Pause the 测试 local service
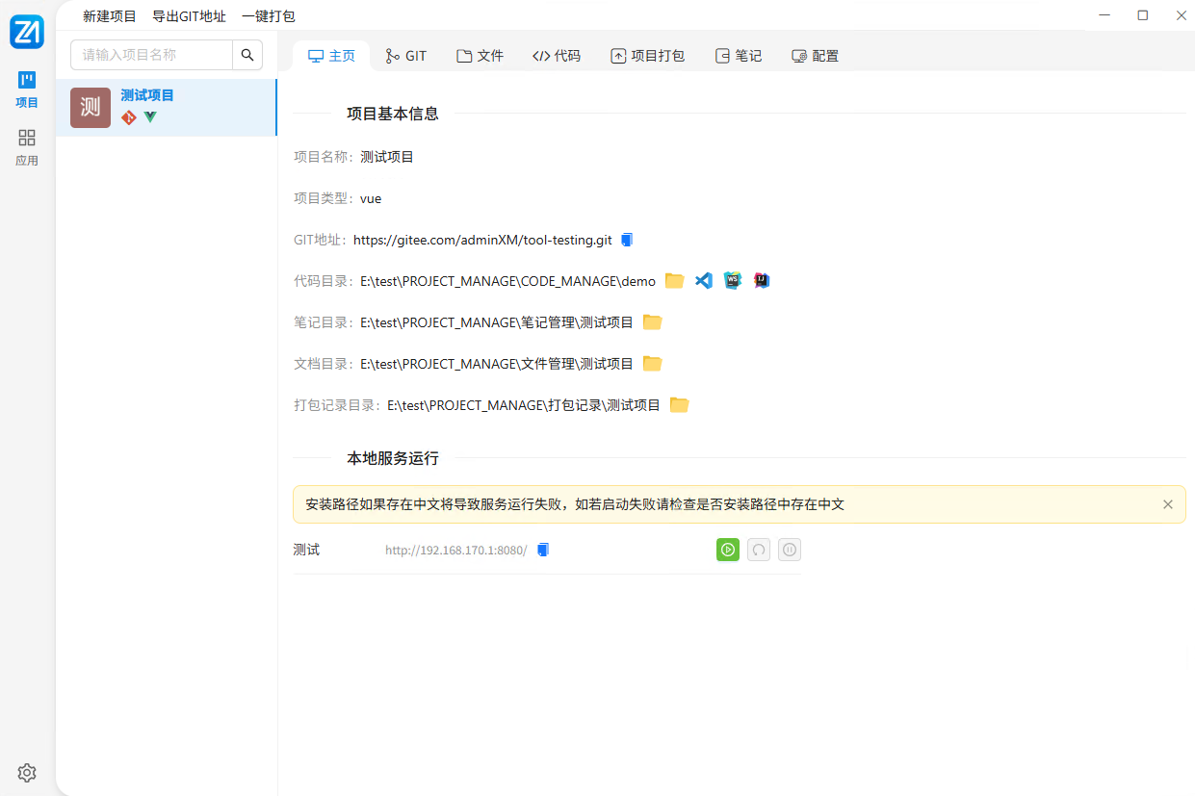The height and width of the screenshot is (796, 1195). point(790,550)
